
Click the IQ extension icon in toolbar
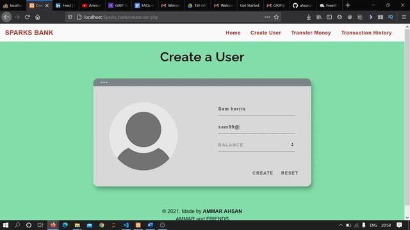[391, 17]
